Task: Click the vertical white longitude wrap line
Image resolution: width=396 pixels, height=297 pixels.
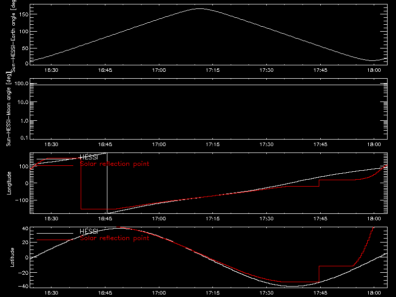Action: 107,183
